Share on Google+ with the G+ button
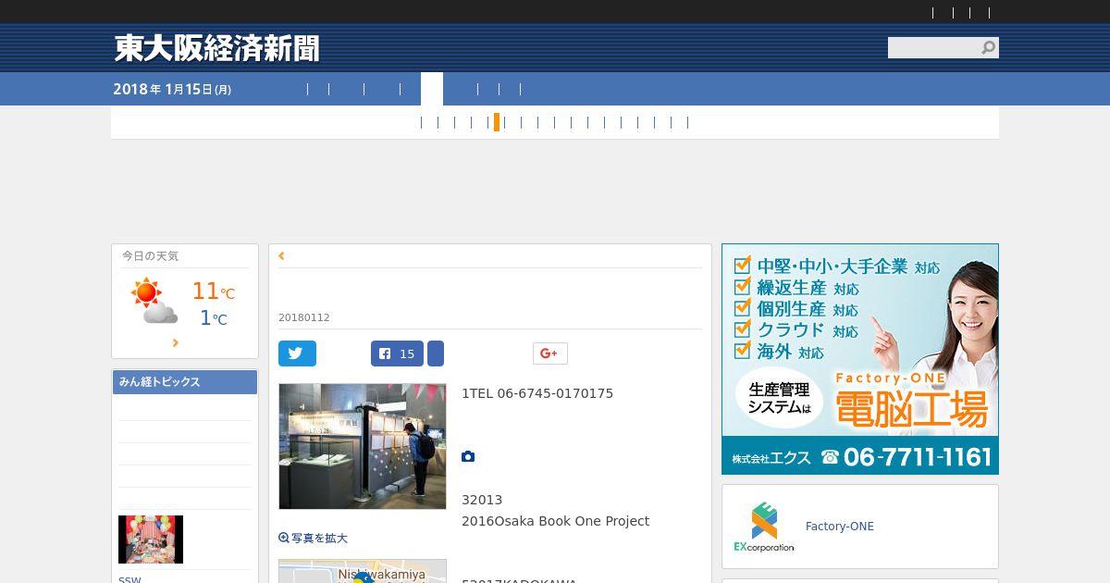The image size is (1110, 583). (549, 354)
